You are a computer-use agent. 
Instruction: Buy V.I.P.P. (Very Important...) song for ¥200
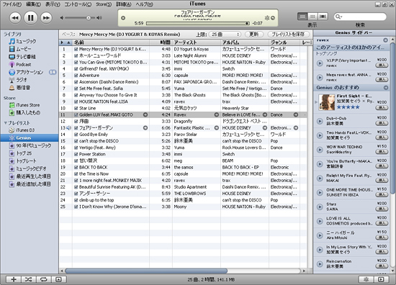[x=382, y=65]
